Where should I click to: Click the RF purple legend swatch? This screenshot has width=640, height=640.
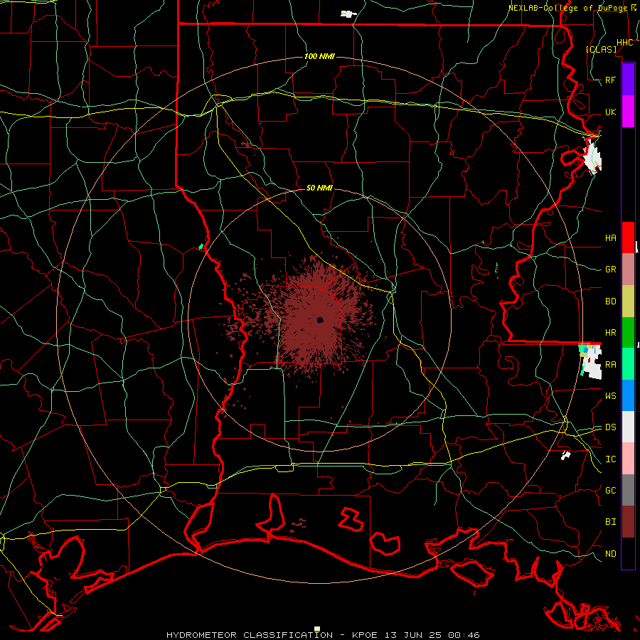click(628, 80)
